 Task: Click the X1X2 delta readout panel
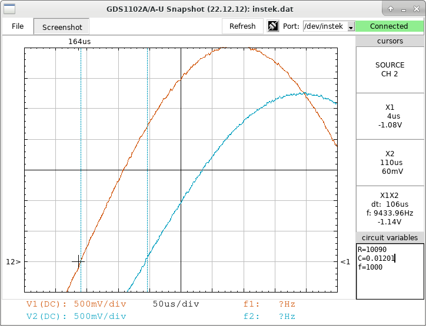[390, 209]
